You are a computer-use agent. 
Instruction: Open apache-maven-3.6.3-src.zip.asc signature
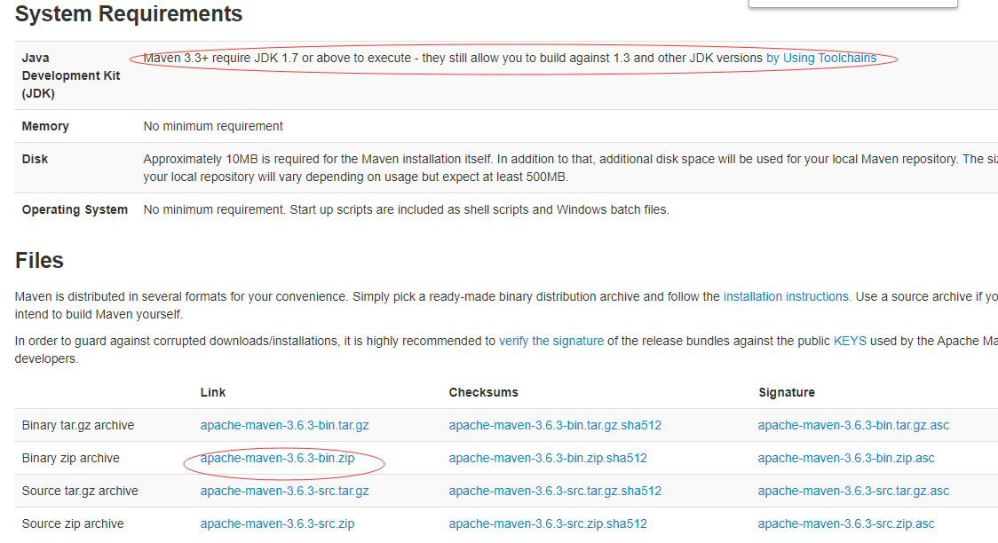846,524
